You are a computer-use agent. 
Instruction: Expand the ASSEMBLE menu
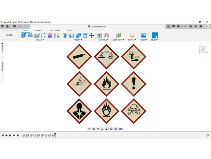click(103, 40)
